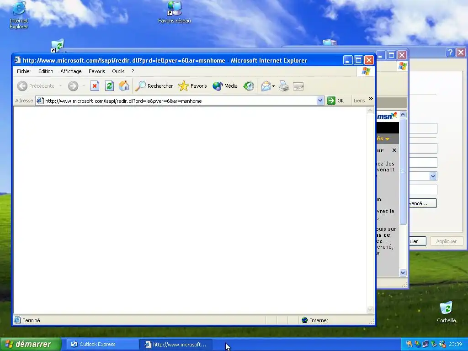Click the Messenger tray icon with red X
Viewport: 468px width, 351px height.
tap(442, 344)
